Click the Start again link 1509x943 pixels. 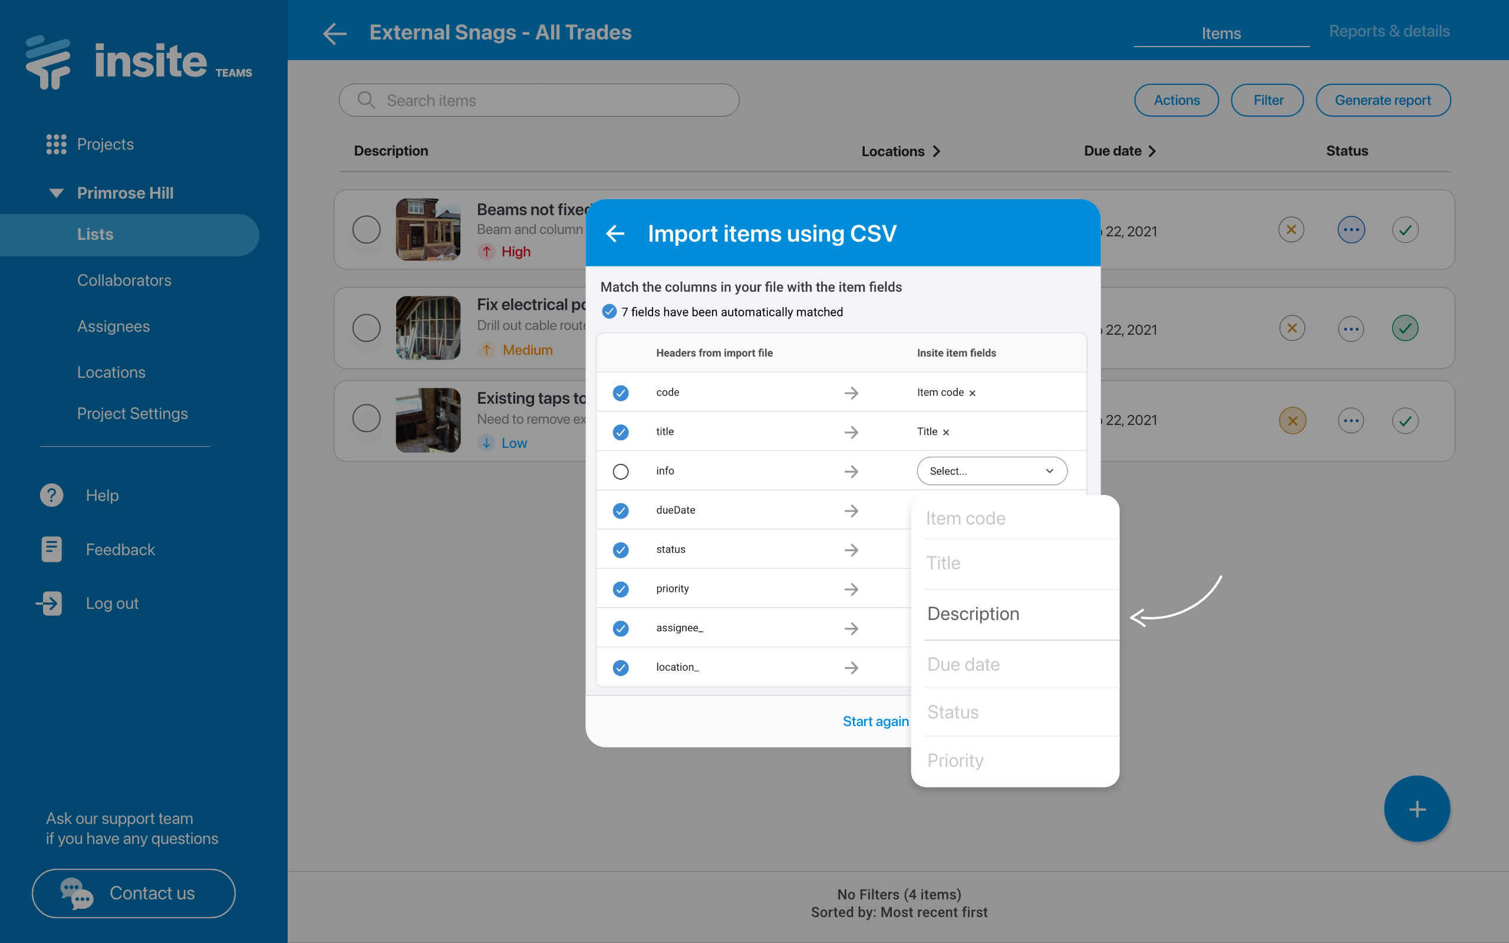[x=875, y=721]
